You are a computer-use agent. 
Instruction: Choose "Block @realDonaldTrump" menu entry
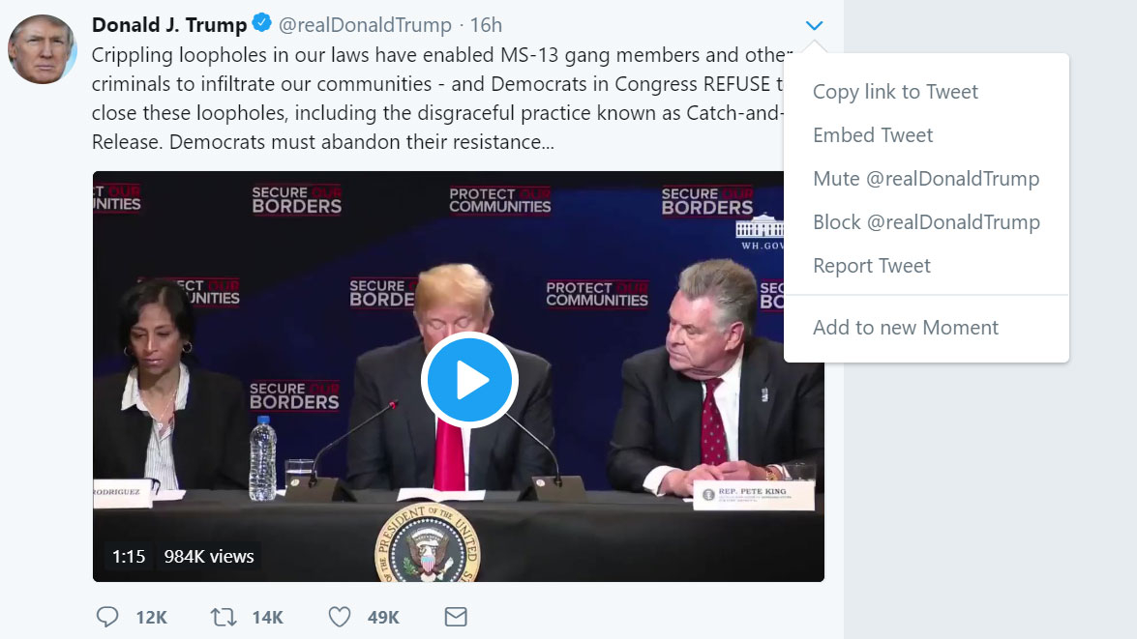pos(926,222)
